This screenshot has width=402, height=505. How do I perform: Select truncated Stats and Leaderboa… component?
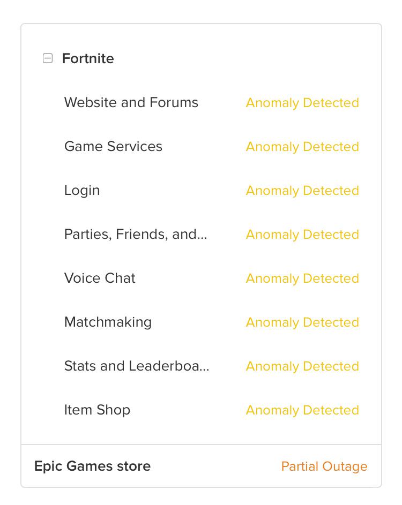point(137,366)
